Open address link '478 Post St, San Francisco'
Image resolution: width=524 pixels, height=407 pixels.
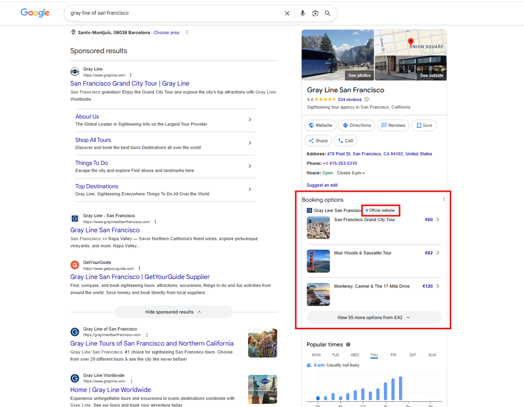coord(380,154)
